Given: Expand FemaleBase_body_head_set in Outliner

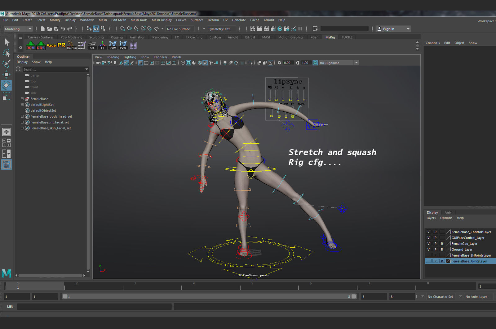Looking at the screenshot, I should (x=22, y=116).
